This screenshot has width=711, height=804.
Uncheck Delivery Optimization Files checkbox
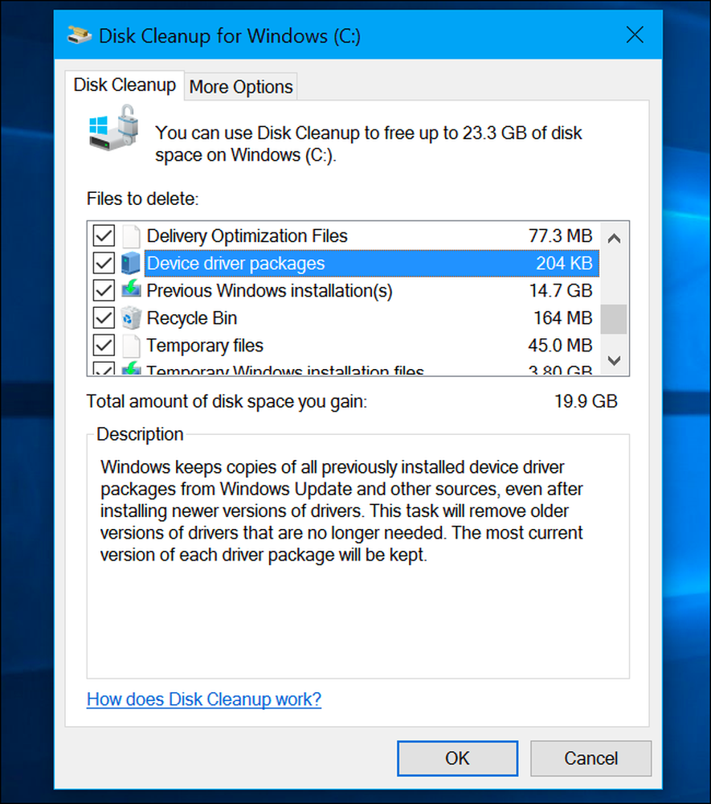point(104,236)
